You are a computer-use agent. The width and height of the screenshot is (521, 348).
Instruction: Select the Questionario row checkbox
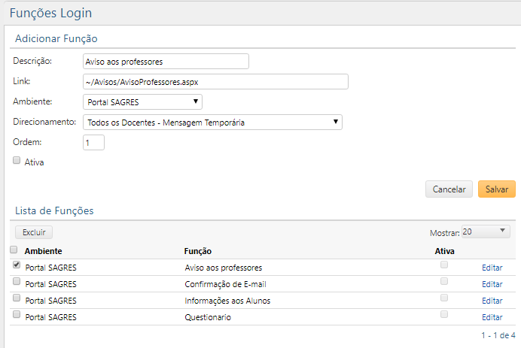17,315
